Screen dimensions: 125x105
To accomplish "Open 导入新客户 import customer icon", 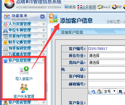I will [24, 70].
